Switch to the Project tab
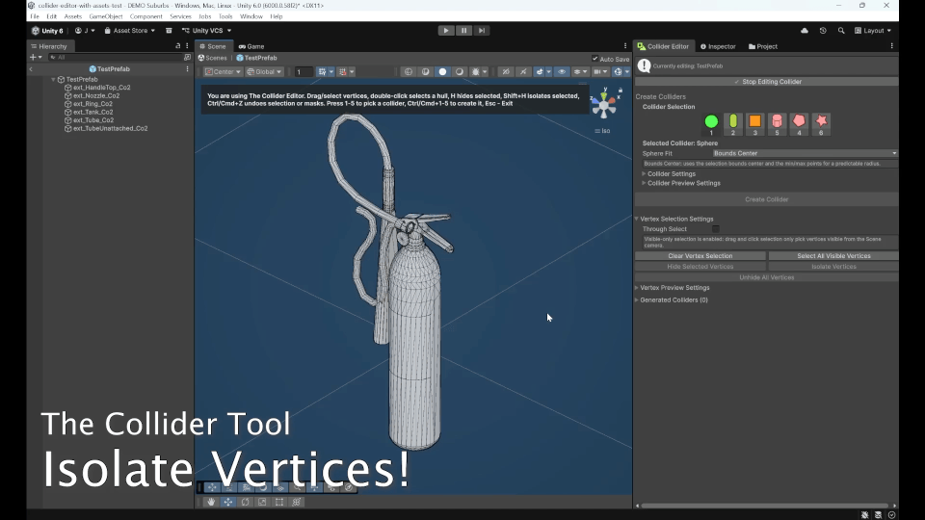Image resolution: width=925 pixels, height=520 pixels. click(x=763, y=46)
